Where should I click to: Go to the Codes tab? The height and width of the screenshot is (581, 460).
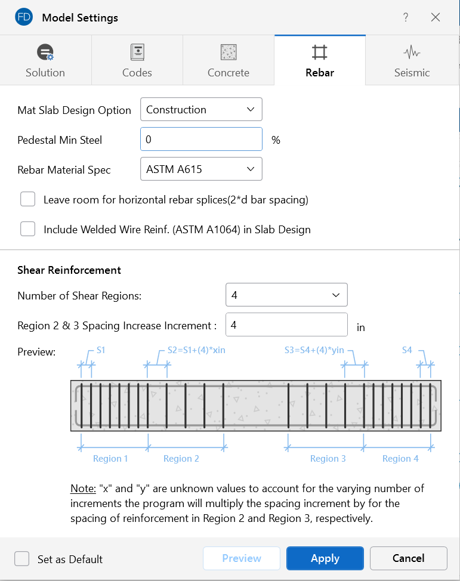[x=137, y=60]
